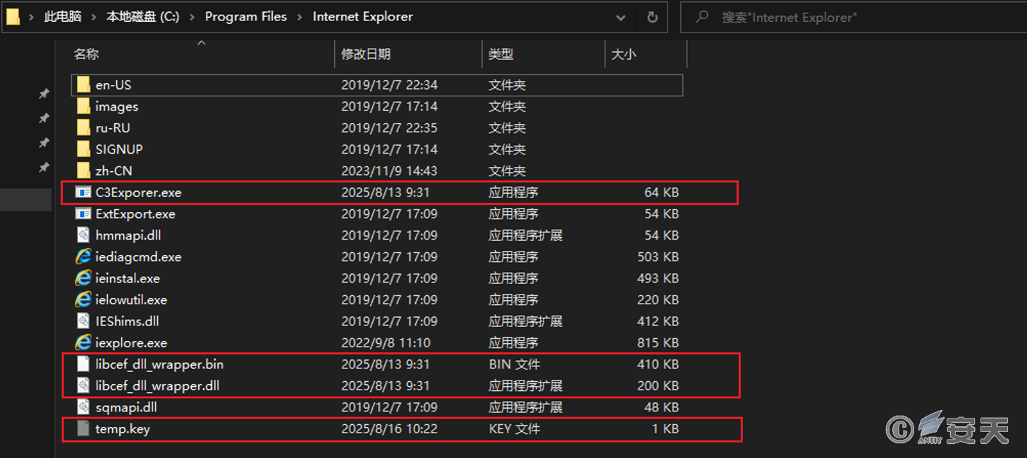Click the first pin icon in sidebar
Viewport: 1027px width, 458px height.
(44, 94)
